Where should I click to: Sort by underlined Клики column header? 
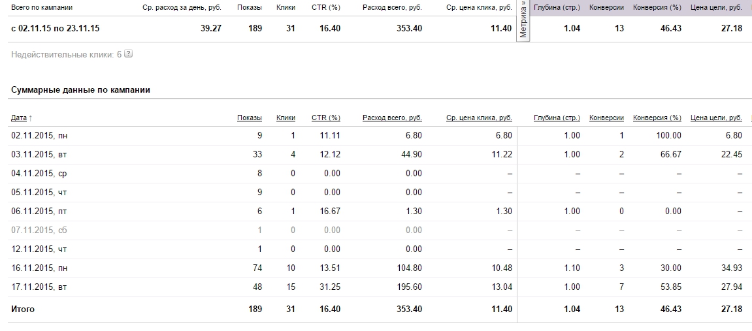point(286,118)
